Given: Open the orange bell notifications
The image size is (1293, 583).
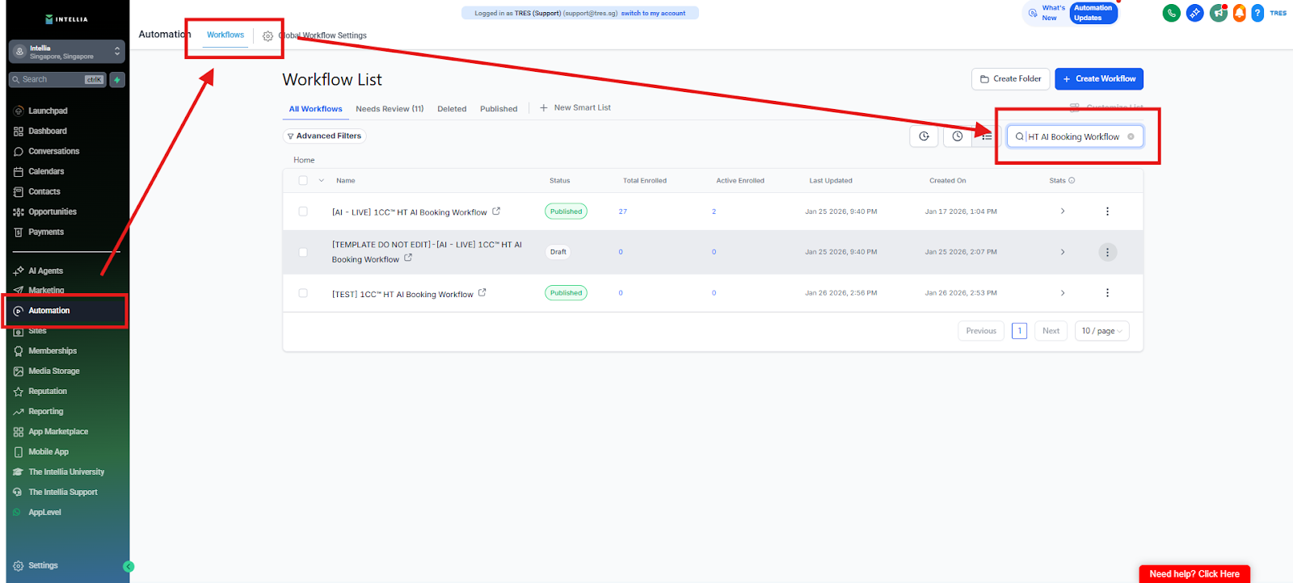Looking at the screenshot, I should point(1239,13).
